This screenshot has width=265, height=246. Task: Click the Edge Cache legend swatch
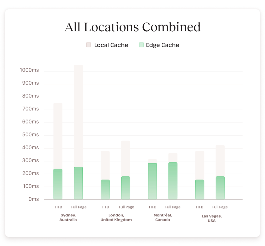coord(141,45)
